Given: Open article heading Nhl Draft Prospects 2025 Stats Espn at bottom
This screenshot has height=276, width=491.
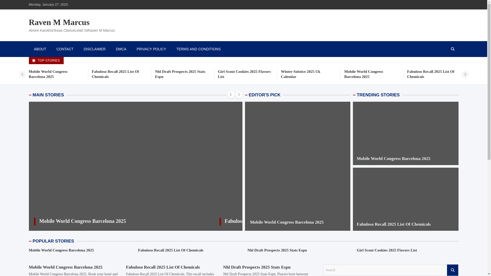Looking at the screenshot, I should 257,267.
